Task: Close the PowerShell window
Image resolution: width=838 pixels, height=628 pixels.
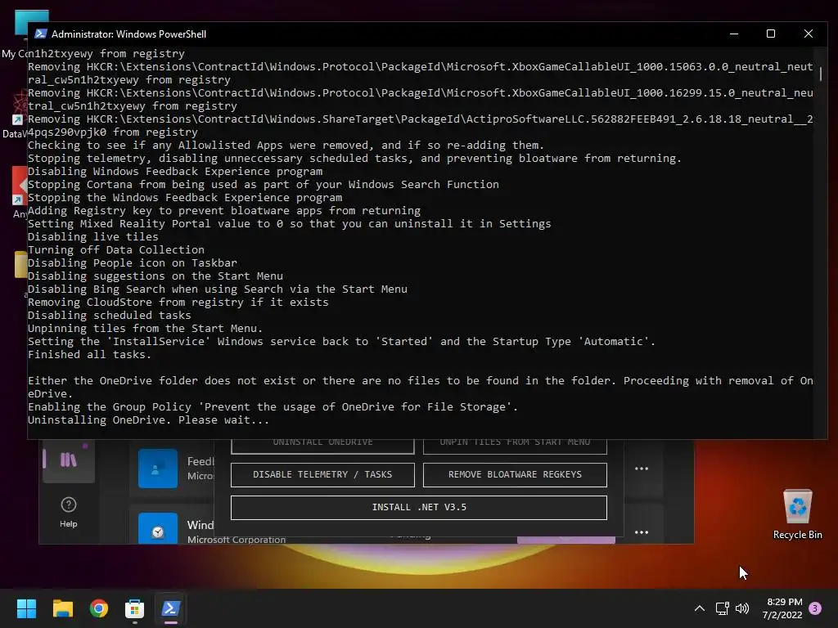Action: click(x=808, y=34)
